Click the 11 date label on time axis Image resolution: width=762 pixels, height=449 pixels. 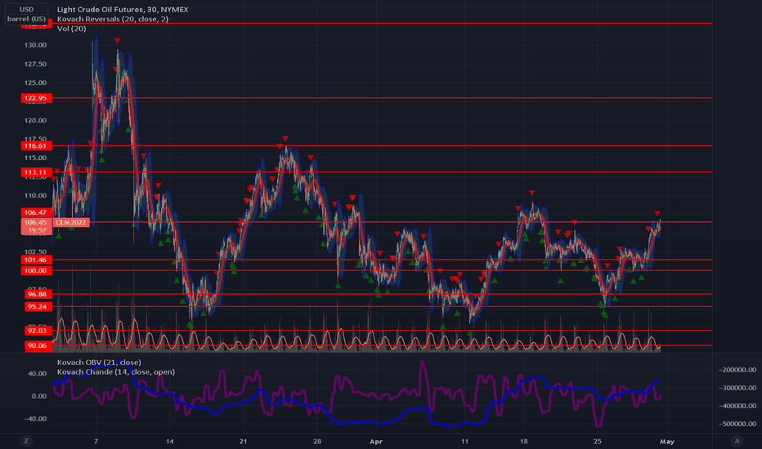[464, 441]
